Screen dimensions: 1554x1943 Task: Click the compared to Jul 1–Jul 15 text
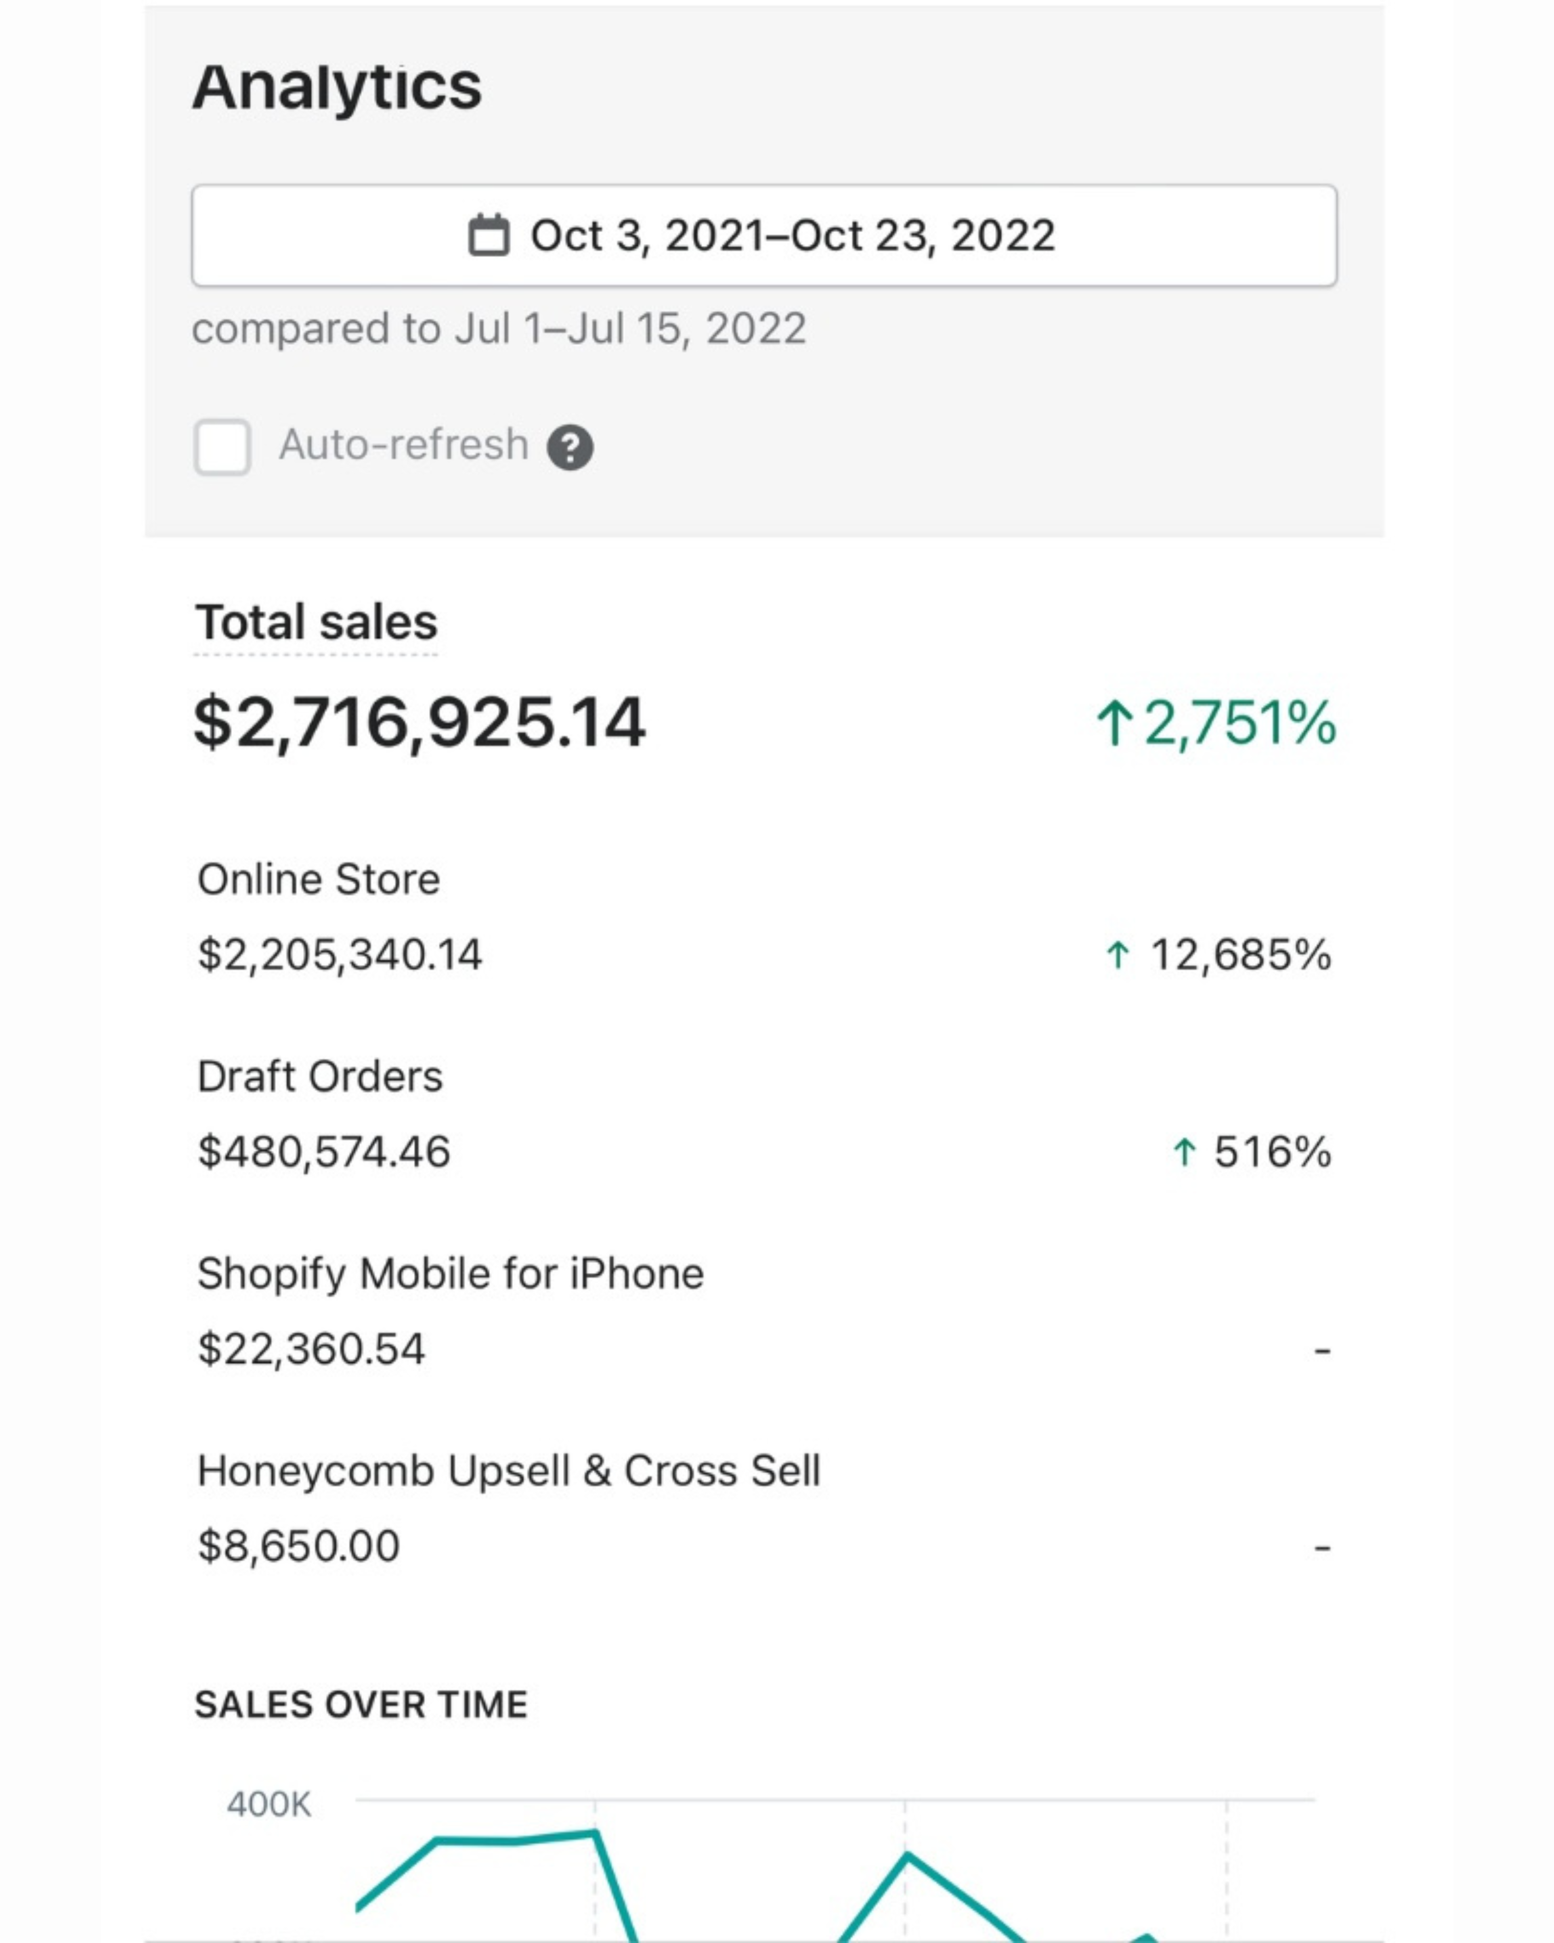(x=498, y=329)
